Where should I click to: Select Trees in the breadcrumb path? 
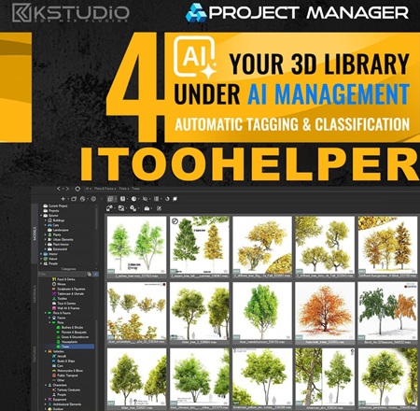tap(135, 189)
